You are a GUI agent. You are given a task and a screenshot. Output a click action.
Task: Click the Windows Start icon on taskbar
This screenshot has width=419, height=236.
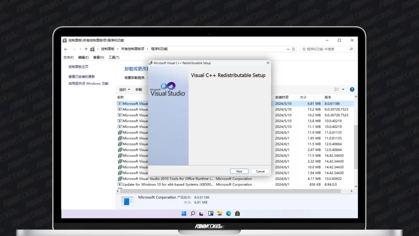[184, 213]
